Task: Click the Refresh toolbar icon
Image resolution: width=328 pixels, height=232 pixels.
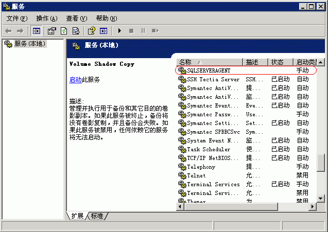Action: (x=64, y=31)
